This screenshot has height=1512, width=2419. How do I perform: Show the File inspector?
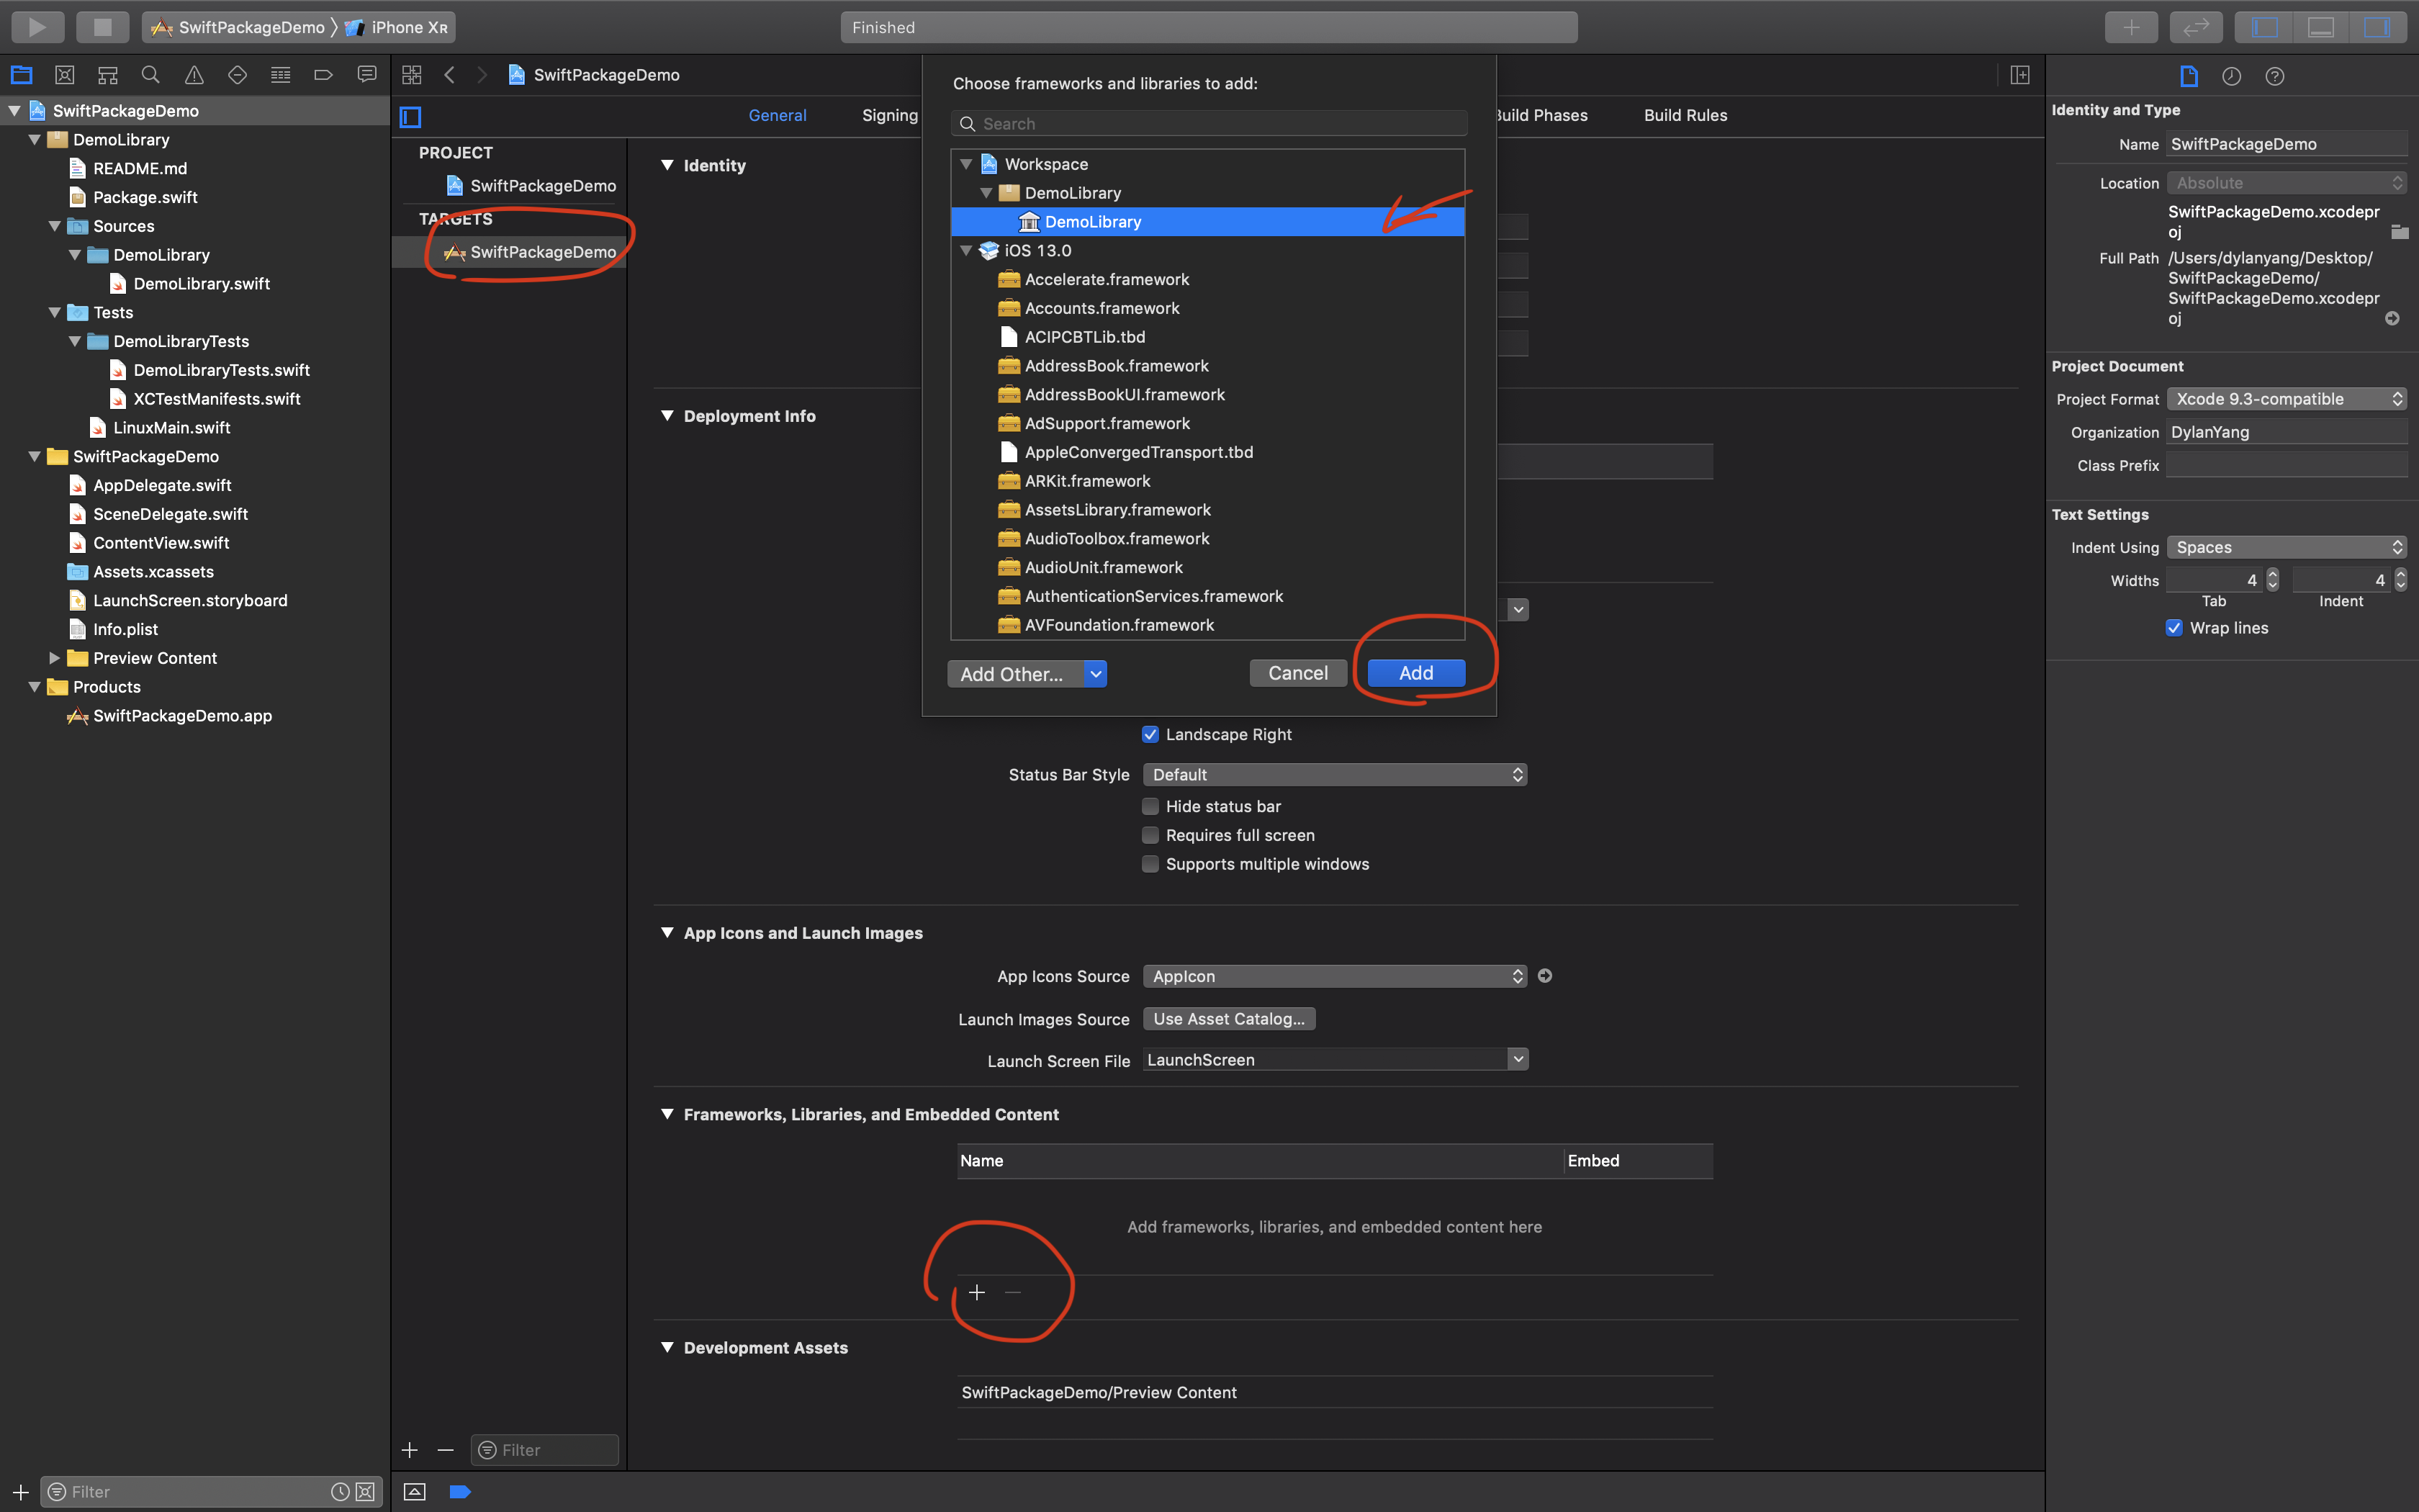click(2189, 76)
